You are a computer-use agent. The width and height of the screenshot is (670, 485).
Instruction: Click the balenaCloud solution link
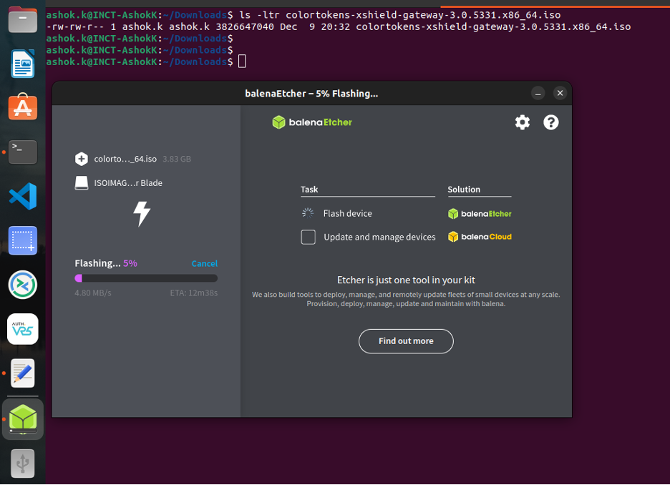tap(480, 237)
